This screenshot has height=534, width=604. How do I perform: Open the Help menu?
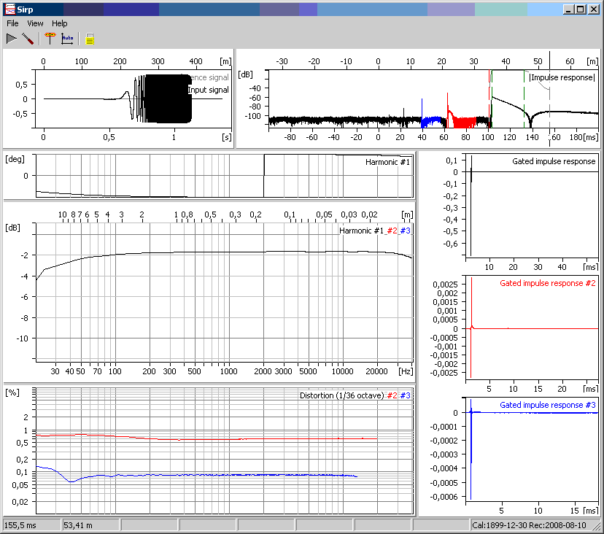59,23
